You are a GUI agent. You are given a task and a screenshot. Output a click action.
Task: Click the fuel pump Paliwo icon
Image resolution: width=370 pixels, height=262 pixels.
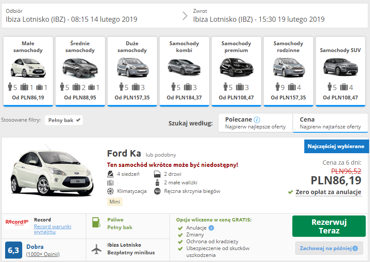tap(96, 222)
